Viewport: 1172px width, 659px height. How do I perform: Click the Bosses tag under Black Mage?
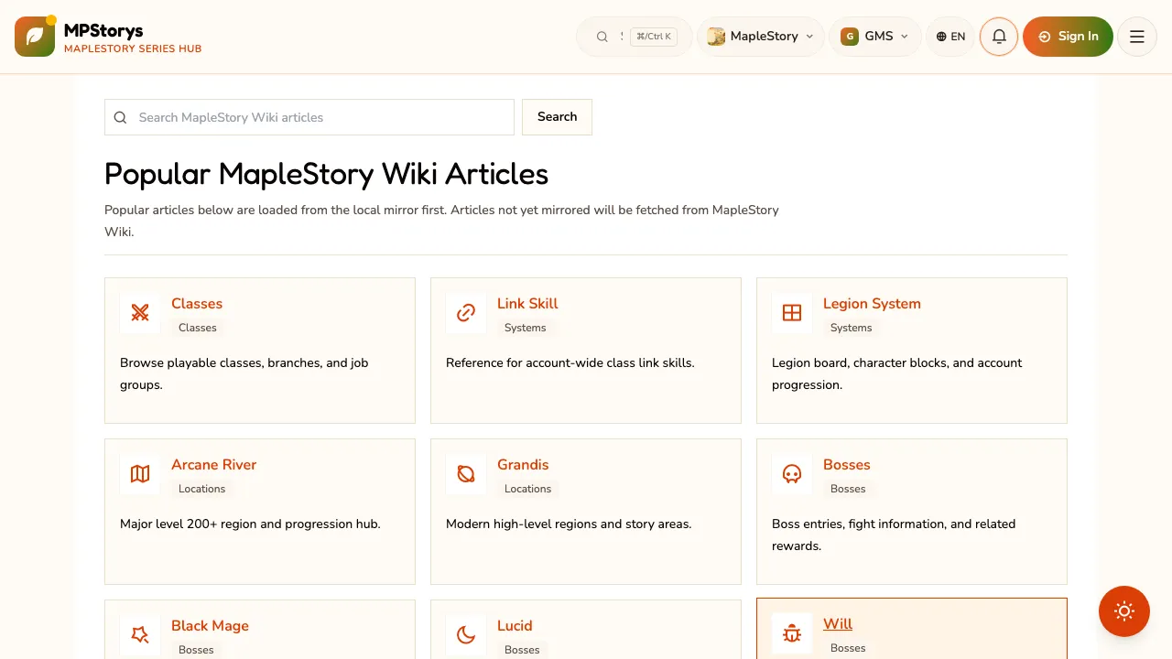pos(196,650)
